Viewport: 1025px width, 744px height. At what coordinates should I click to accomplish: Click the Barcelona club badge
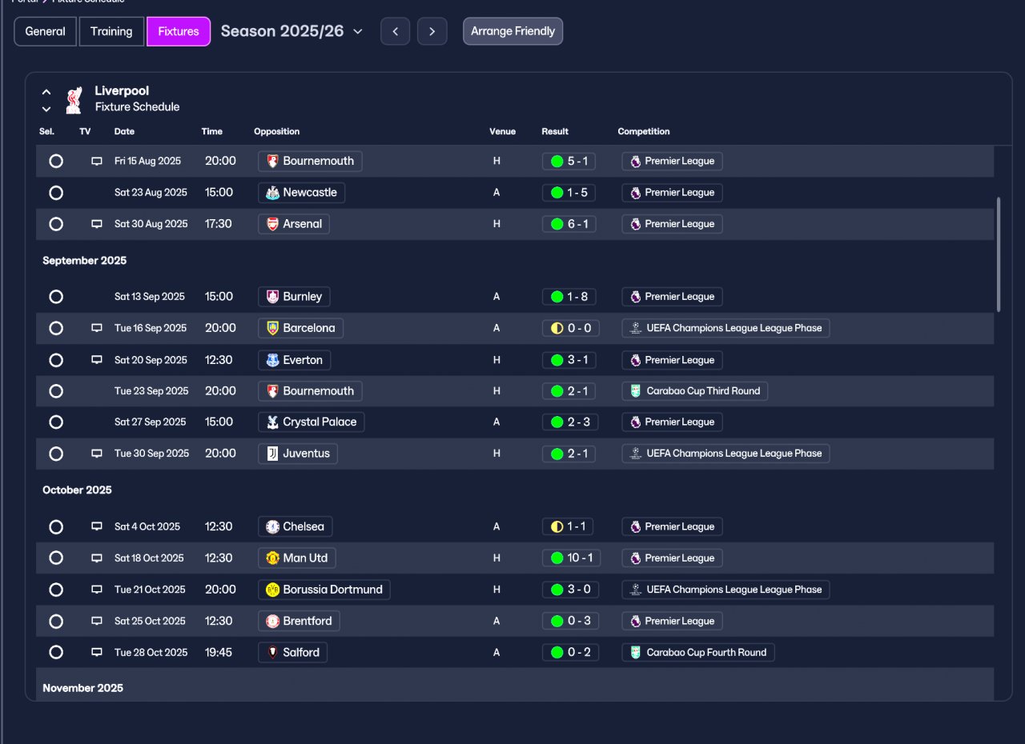(x=273, y=328)
